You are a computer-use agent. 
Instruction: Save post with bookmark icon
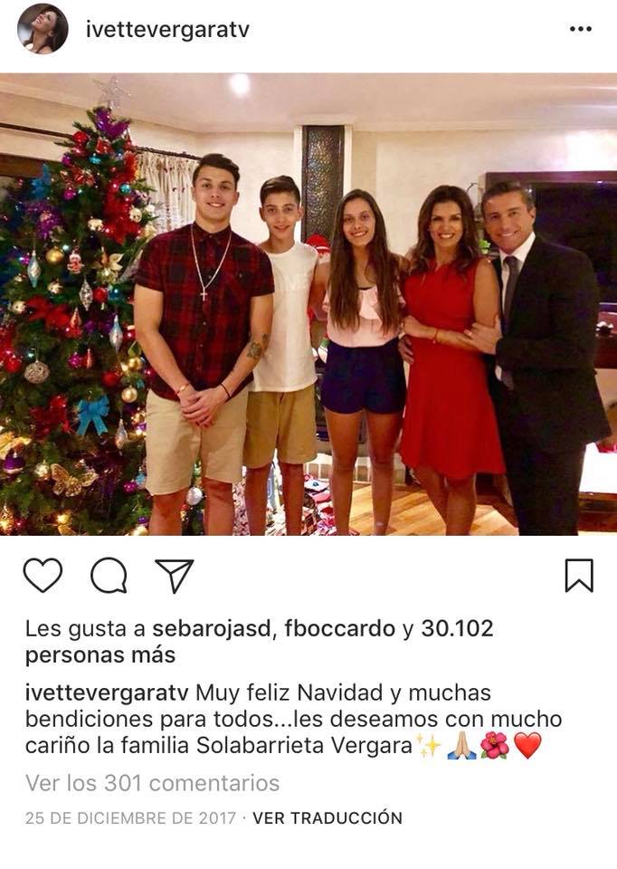point(579,576)
